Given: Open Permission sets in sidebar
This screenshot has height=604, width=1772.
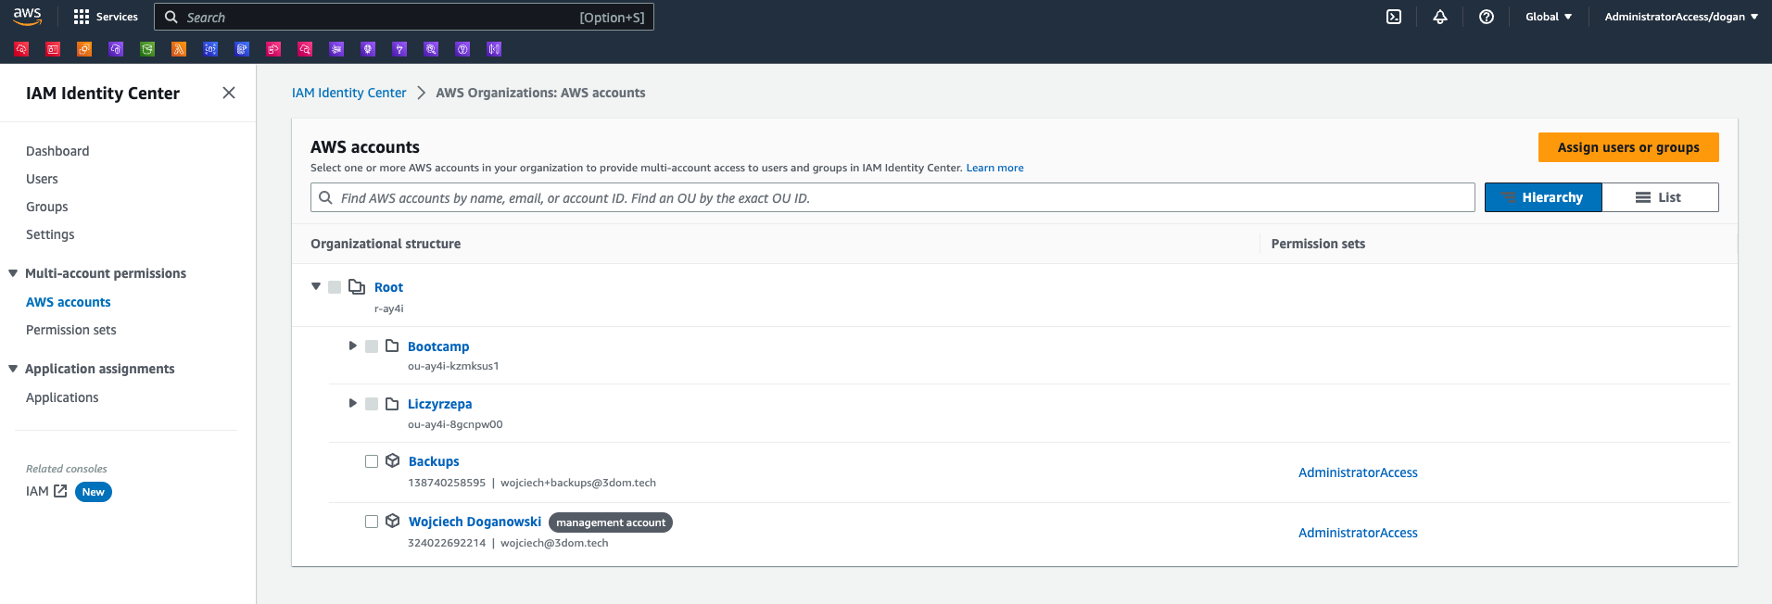Looking at the screenshot, I should [x=71, y=330].
